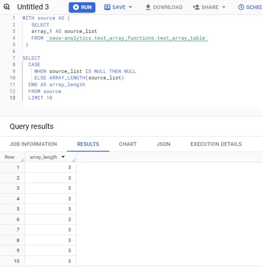Download the results with the DOWNLOAD button
This screenshot has height=271, width=262.
163,7
